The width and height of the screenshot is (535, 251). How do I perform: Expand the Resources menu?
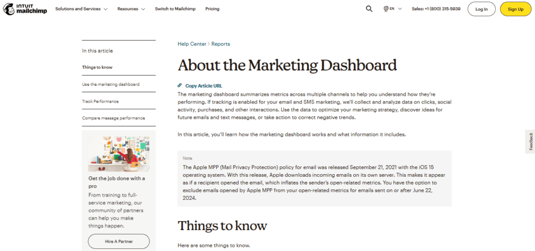[131, 9]
